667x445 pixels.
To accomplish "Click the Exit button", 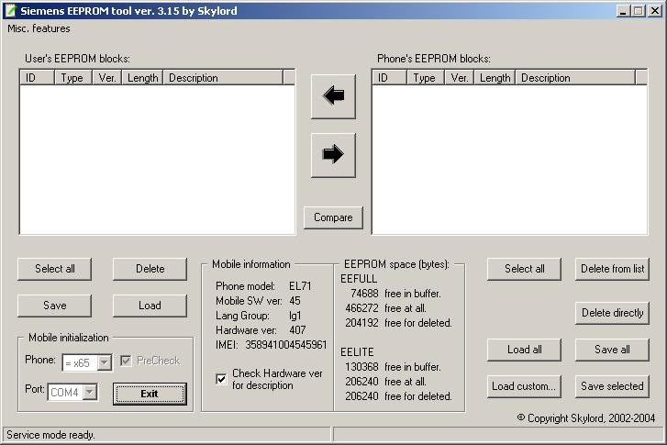I will tap(150, 394).
